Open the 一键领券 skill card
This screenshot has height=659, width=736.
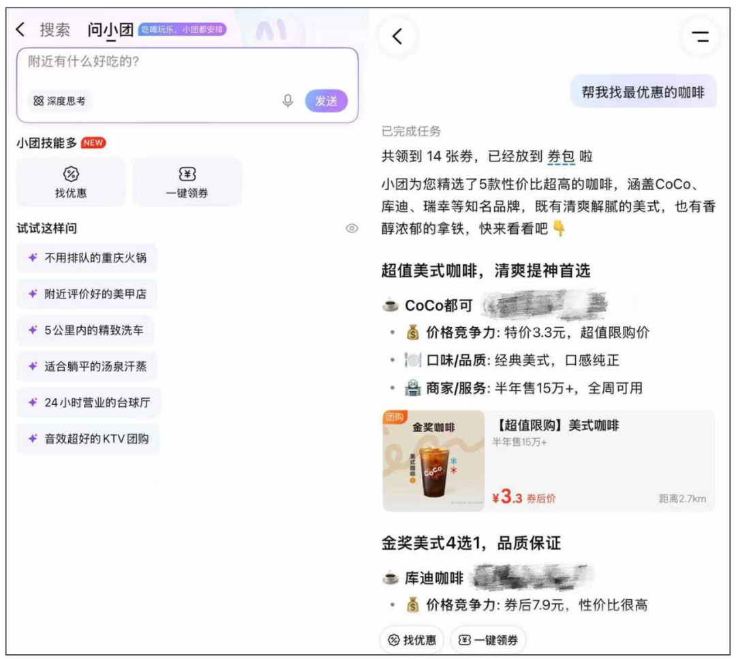187,182
